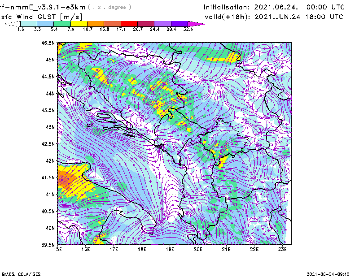
Task: Click the latitude label 41N
Action: tap(50, 195)
